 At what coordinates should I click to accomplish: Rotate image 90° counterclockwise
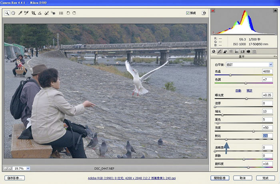[68, 13]
